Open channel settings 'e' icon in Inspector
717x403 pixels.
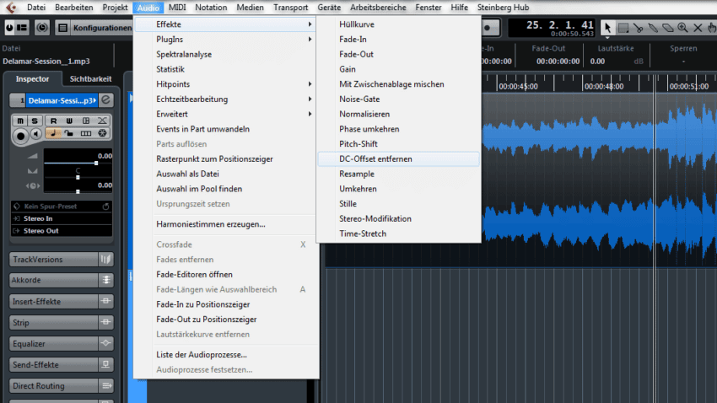tap(105, 100)
